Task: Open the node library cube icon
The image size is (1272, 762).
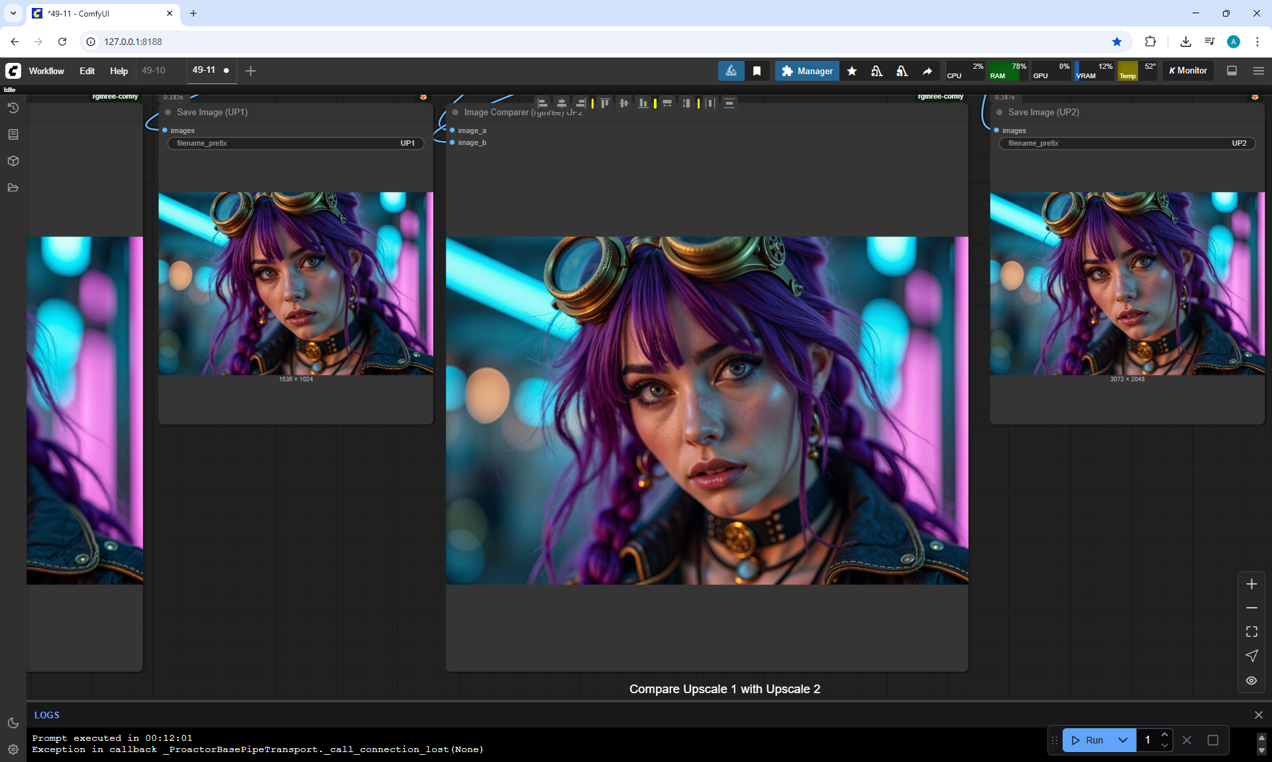Action: (13, 161)
